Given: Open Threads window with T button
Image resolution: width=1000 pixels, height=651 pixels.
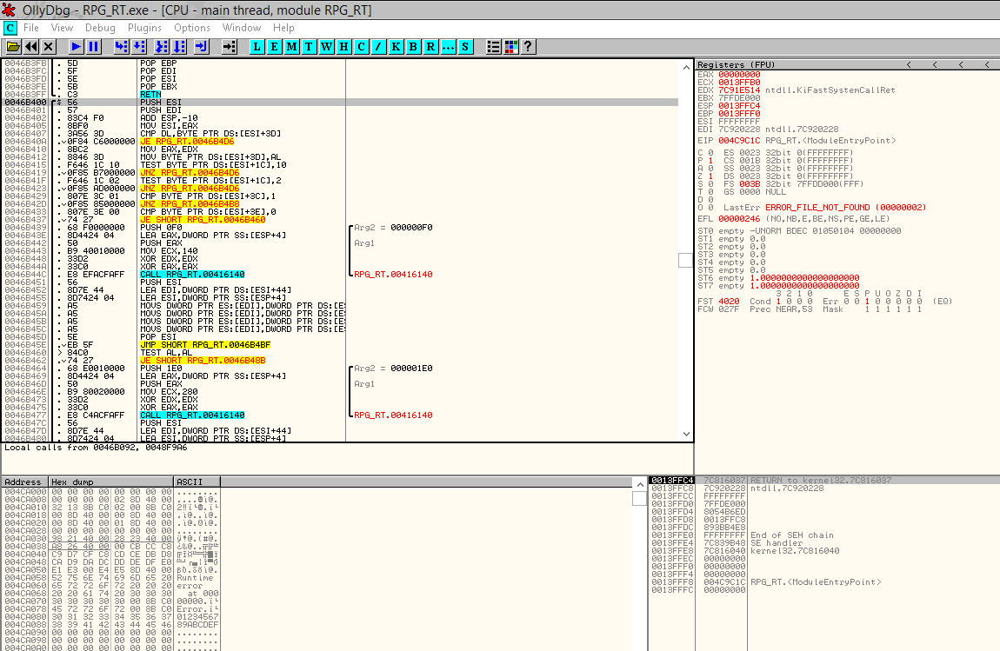Looking at the screenshot, I should [310, 47].
